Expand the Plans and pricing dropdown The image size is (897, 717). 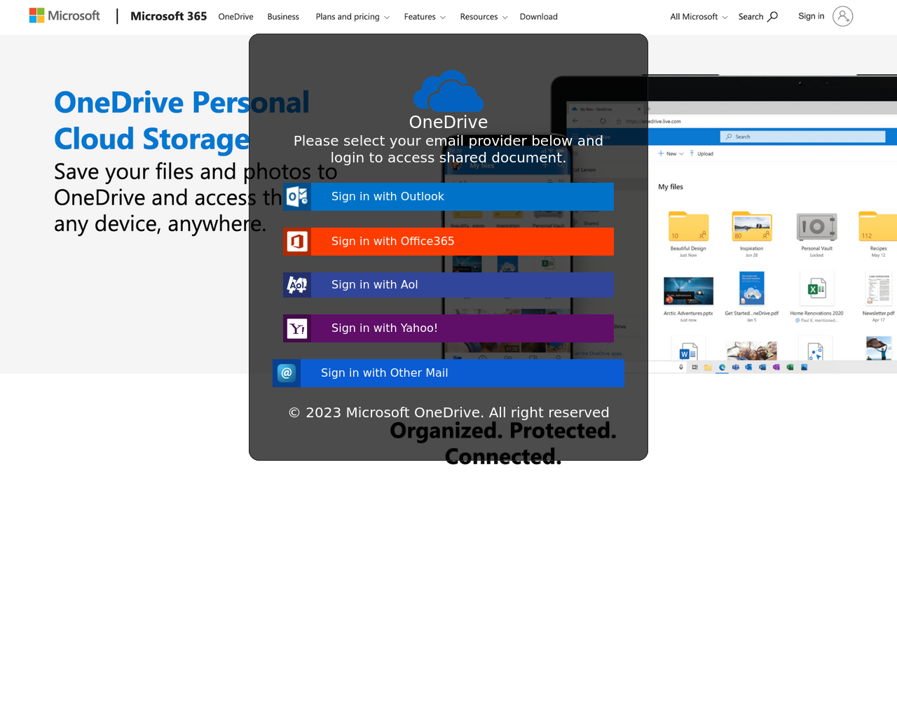click(x=352, y=17)
